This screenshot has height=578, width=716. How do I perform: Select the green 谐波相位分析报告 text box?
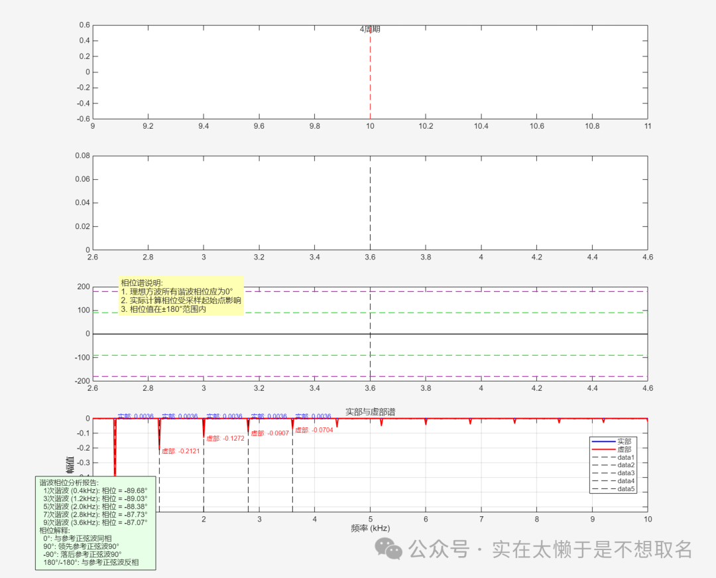95,522
